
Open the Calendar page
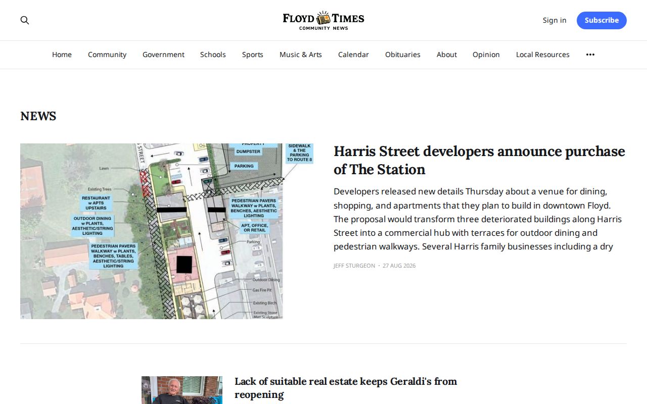pyautogui.click(x=353, y=55)
